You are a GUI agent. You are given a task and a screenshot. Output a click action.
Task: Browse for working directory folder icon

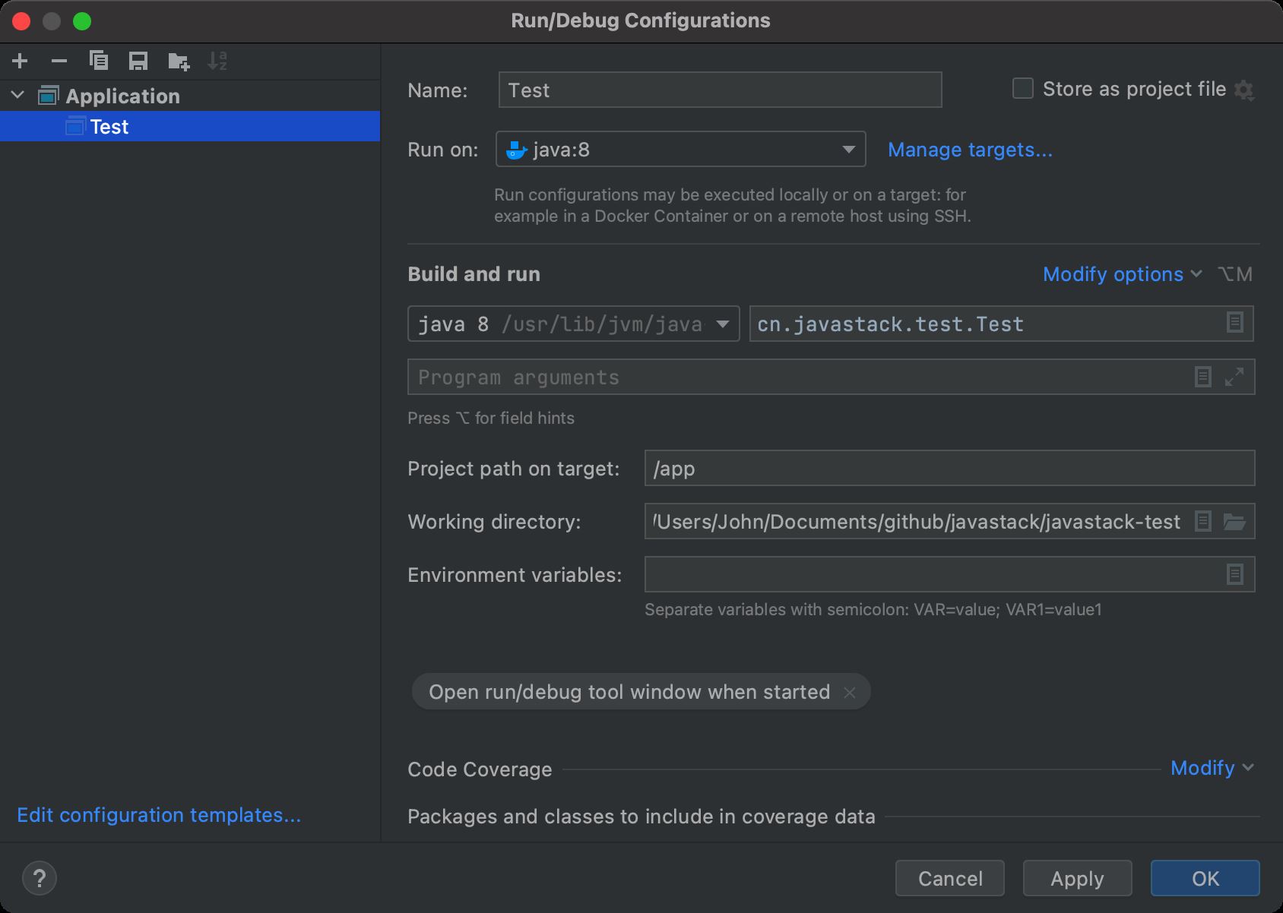pyautogui.click(x=1235, y=522)
